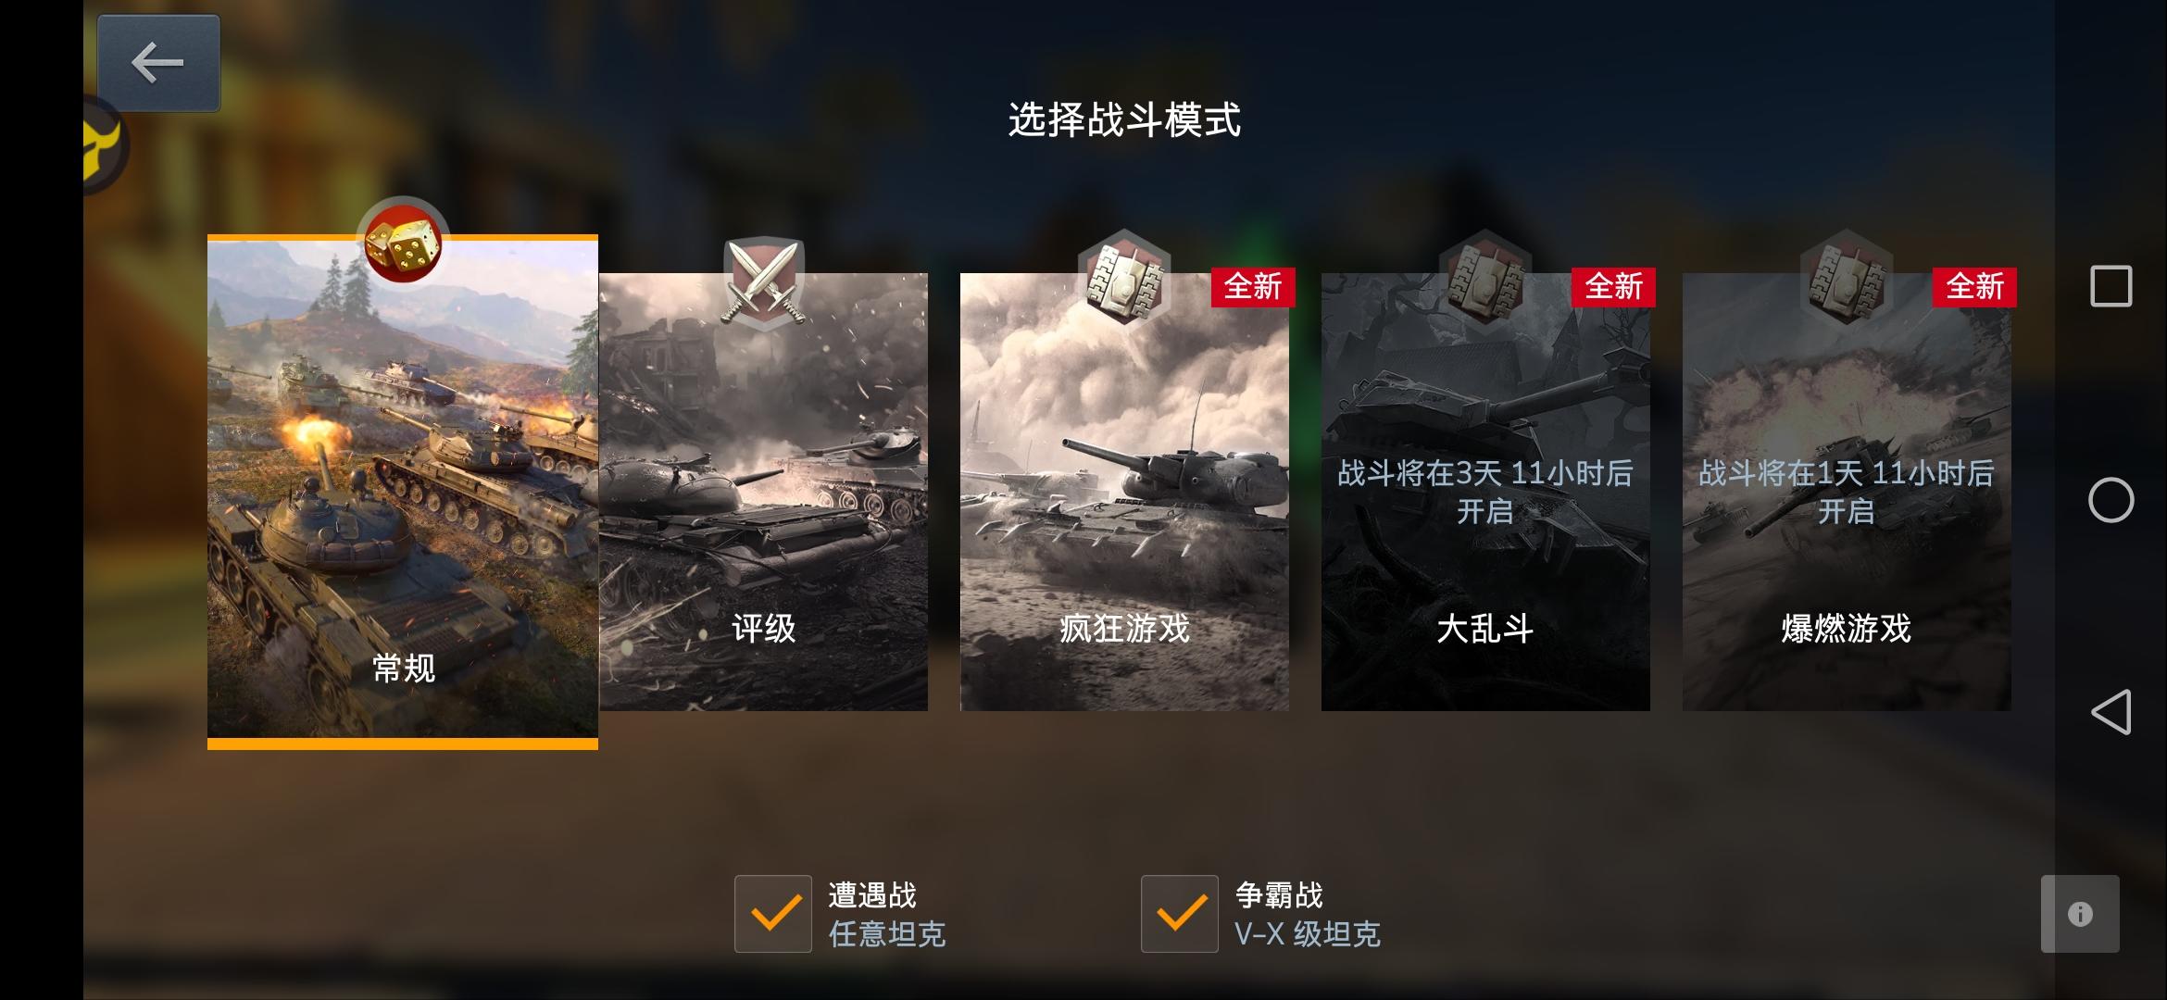Click the yellow bull emblem at left edge
Image resolution: width=2167 pixels, height=1000 pixels.
[105, 145]
